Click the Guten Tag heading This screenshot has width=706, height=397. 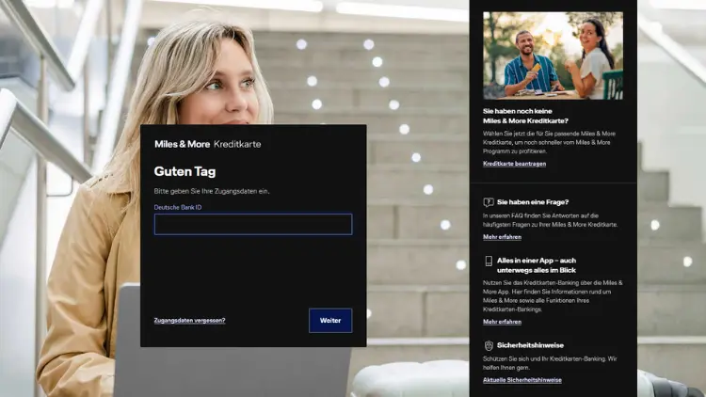(185, 171)
